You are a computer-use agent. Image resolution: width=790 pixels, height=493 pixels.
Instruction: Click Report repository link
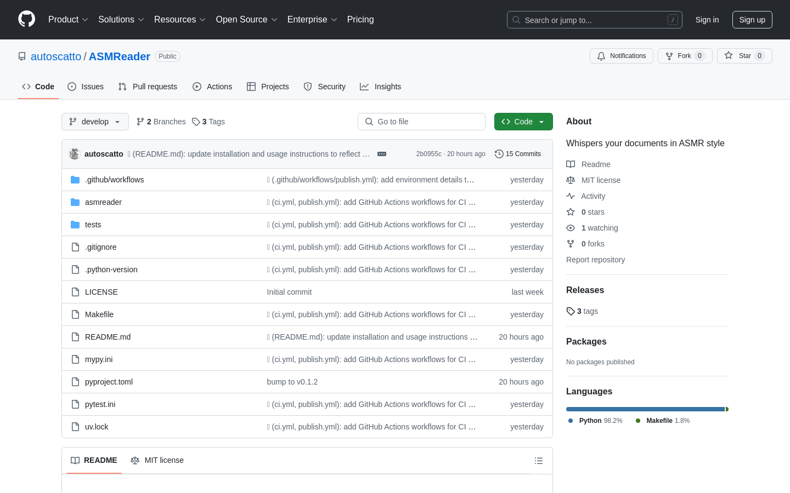click(x=595, y=260)
